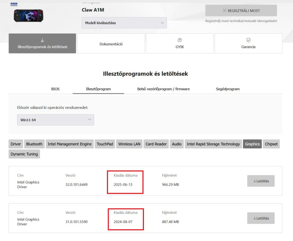Viewport: 293px width, 241px height.
Task: Click the award badge above product image
Action: pyautogui.click(x=14, y=4)
